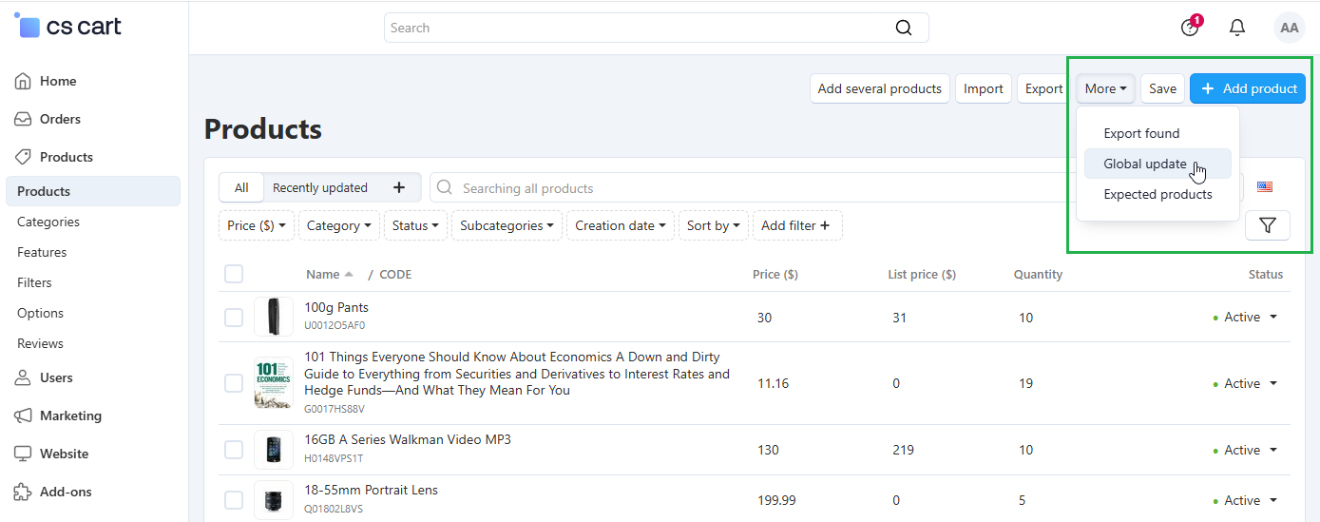The image size is (1320, 522).
Task: Click the Add filter + button
Action: (796, 225)
